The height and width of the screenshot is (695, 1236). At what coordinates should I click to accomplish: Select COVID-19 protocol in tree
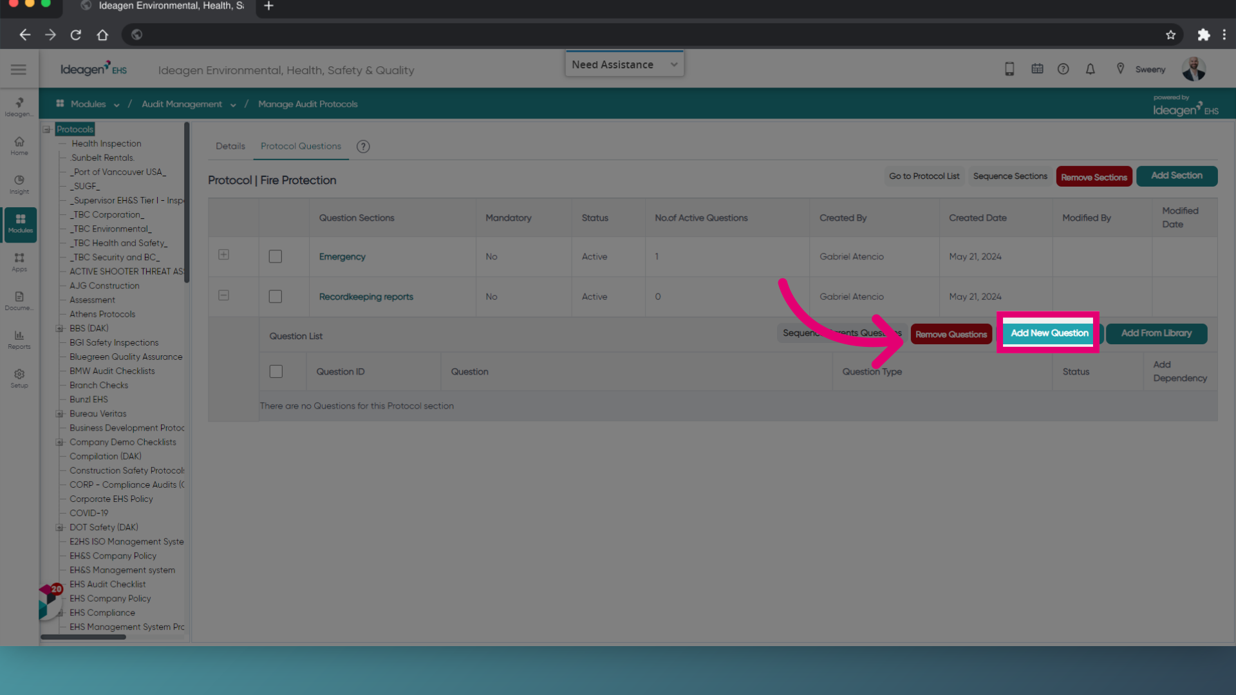point(89,513)
